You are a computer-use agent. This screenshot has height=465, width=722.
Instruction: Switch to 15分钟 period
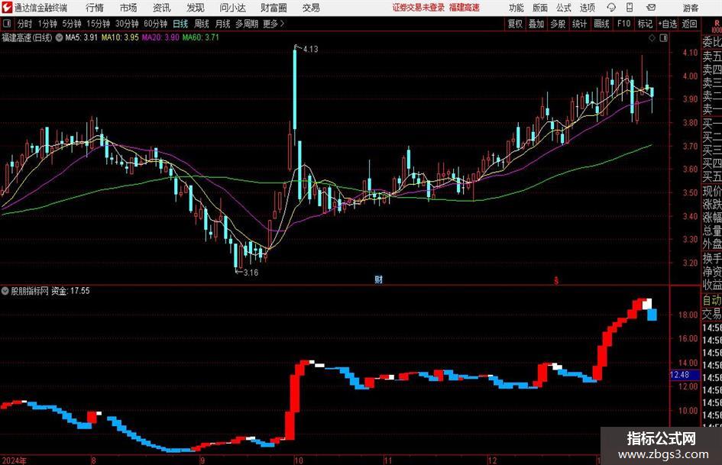(x=99, y=24)
